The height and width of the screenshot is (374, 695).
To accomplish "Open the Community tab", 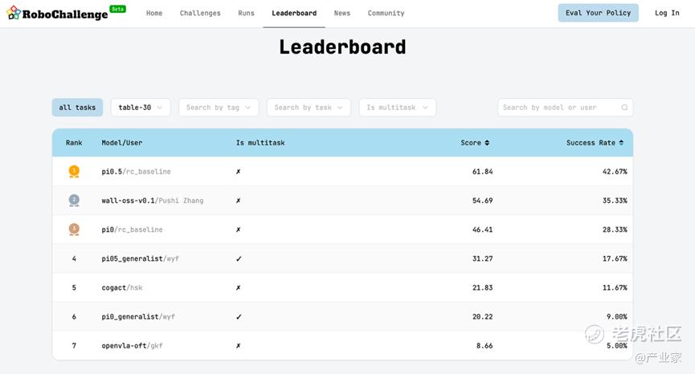I will 386,14.
